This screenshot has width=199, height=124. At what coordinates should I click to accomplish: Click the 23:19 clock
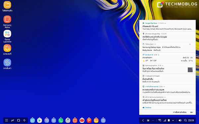(x=191, y=120)
